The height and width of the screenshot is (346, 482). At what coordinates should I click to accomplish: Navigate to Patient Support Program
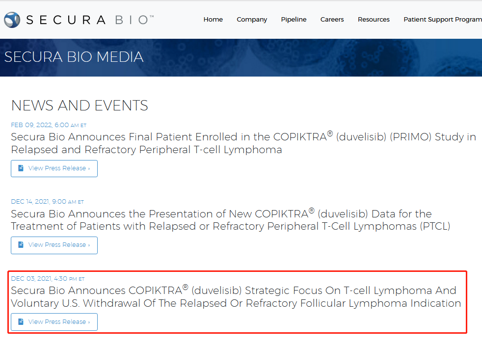click(442, 20)
